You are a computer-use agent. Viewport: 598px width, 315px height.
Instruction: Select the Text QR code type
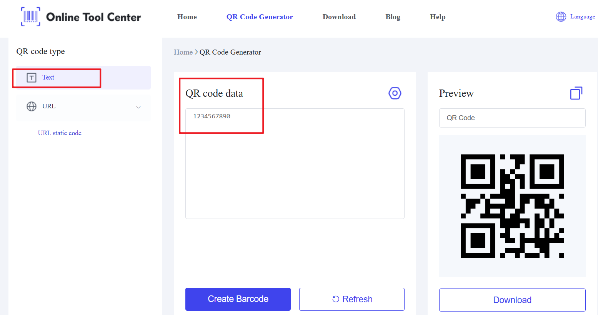pyautogui.click(x=48, y=78)
